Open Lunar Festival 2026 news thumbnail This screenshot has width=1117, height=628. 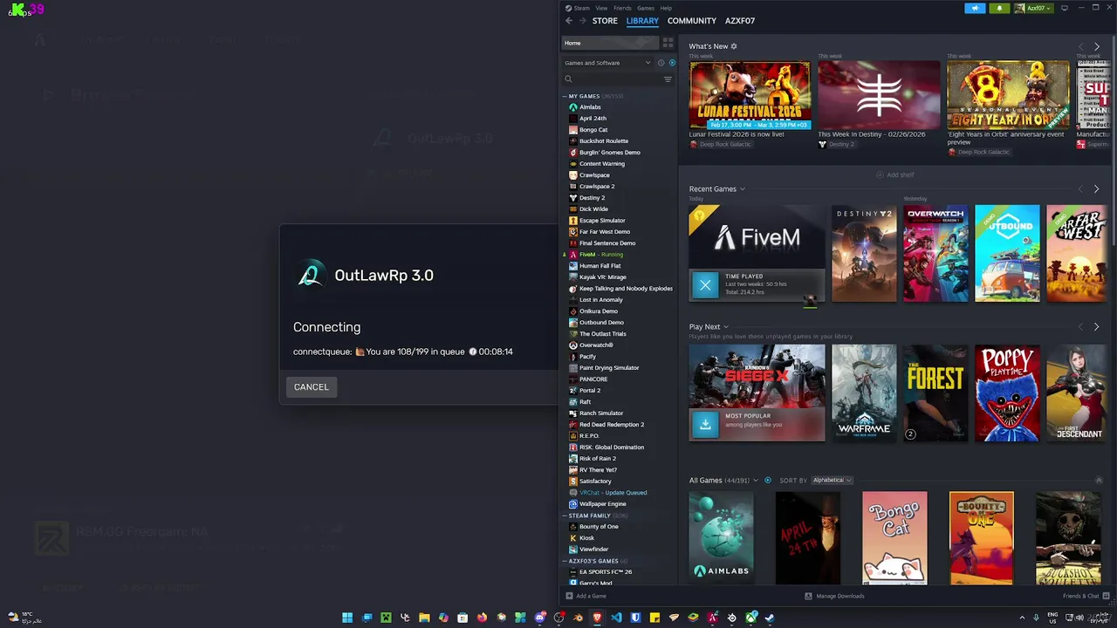750,95
